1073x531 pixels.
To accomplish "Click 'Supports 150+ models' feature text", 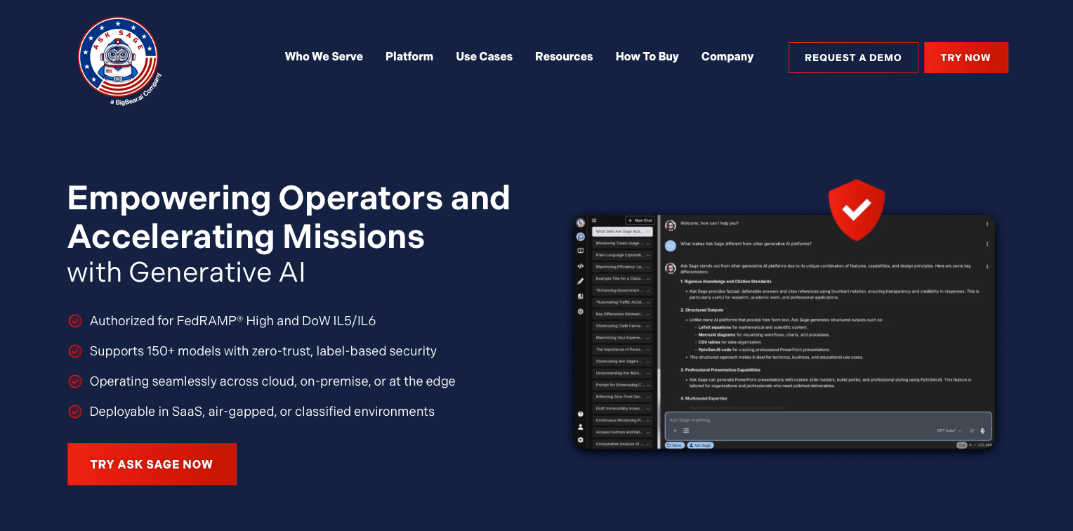I will 263,351.
